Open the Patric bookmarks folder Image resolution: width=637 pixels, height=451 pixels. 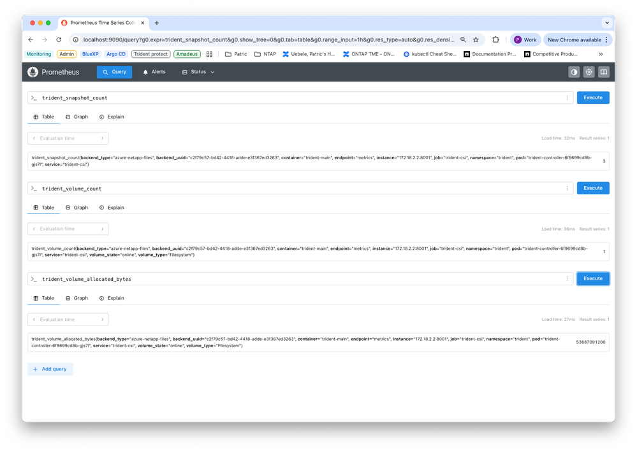[x=236, y=54]
